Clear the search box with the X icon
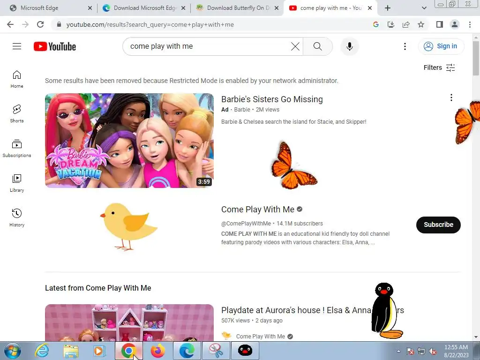The height and width of the screenshot is (360, 480). click(x=295, y=46)
